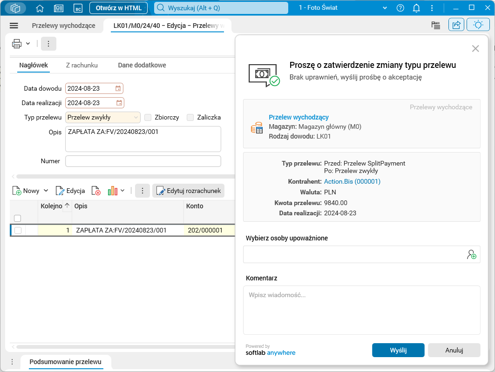Viewport: 495px width, 372px height.
Task: Open the Przelew wychodzący link
Action: pyautogui.click(x=298, y=117)
